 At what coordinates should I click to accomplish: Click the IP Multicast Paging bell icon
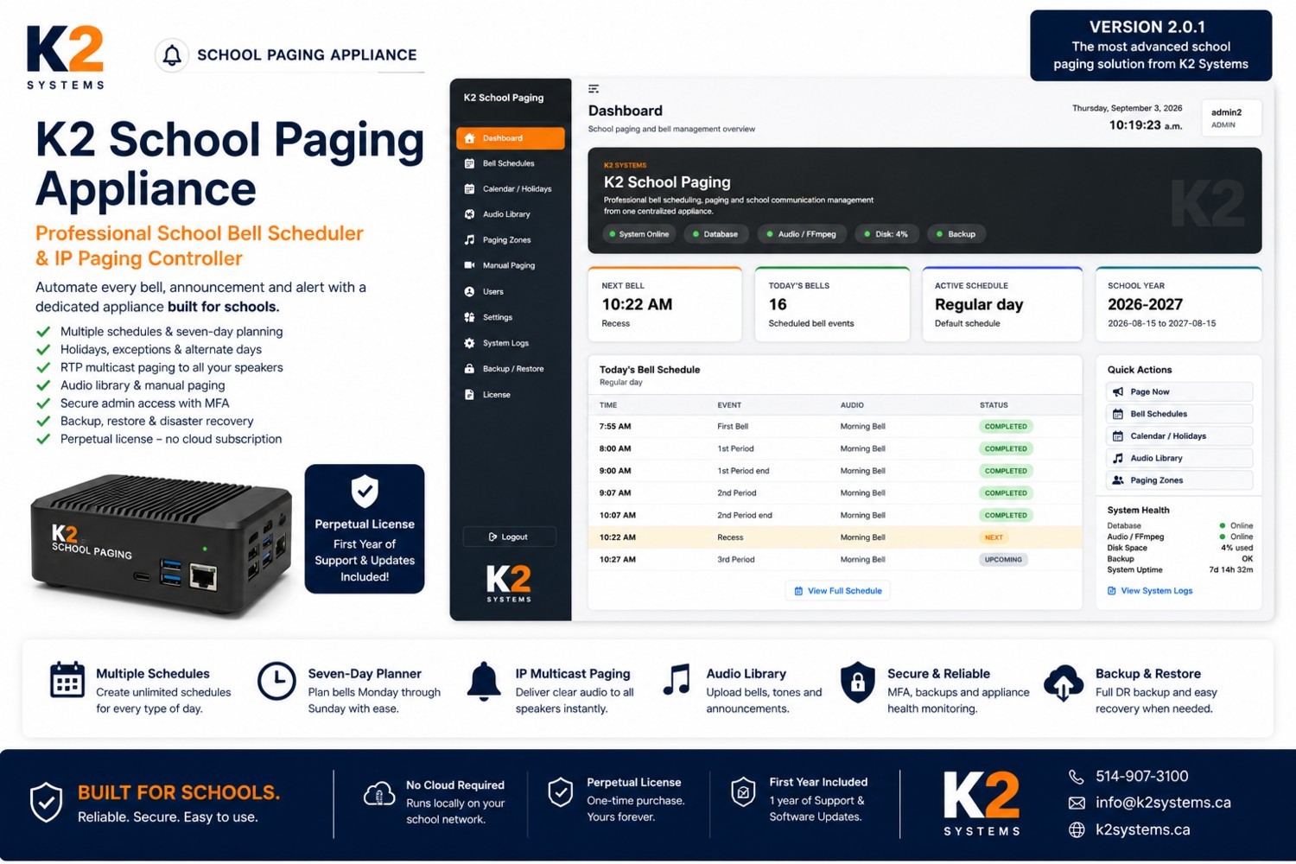pyautogui.click(x=484, y=681)
